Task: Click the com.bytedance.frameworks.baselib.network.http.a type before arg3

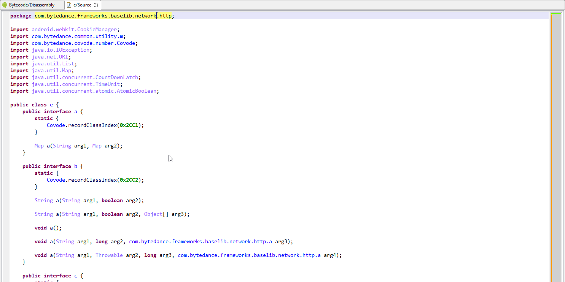Action: tap(201, 241)
